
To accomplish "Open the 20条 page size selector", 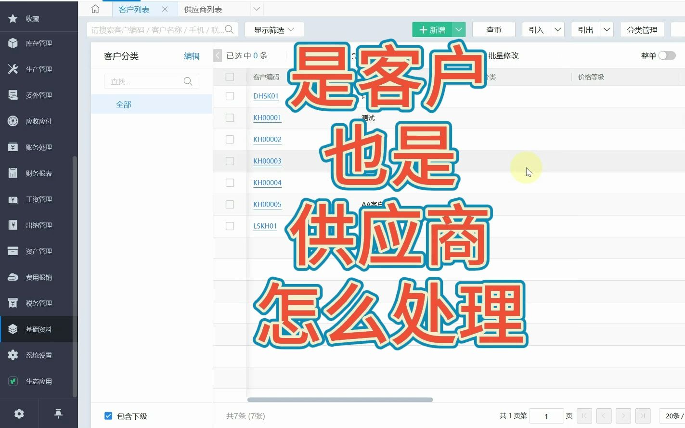I will (x=672, y=416).
